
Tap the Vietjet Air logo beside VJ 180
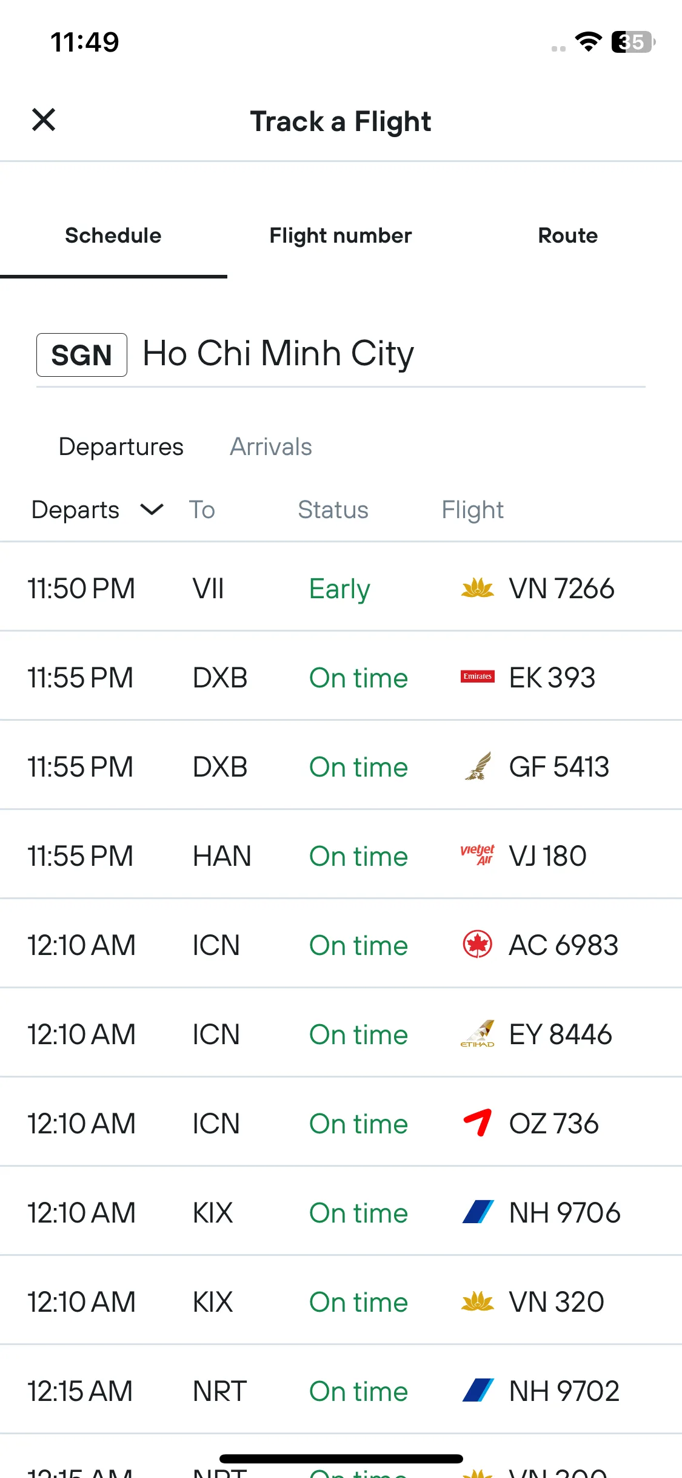(477, 855)
